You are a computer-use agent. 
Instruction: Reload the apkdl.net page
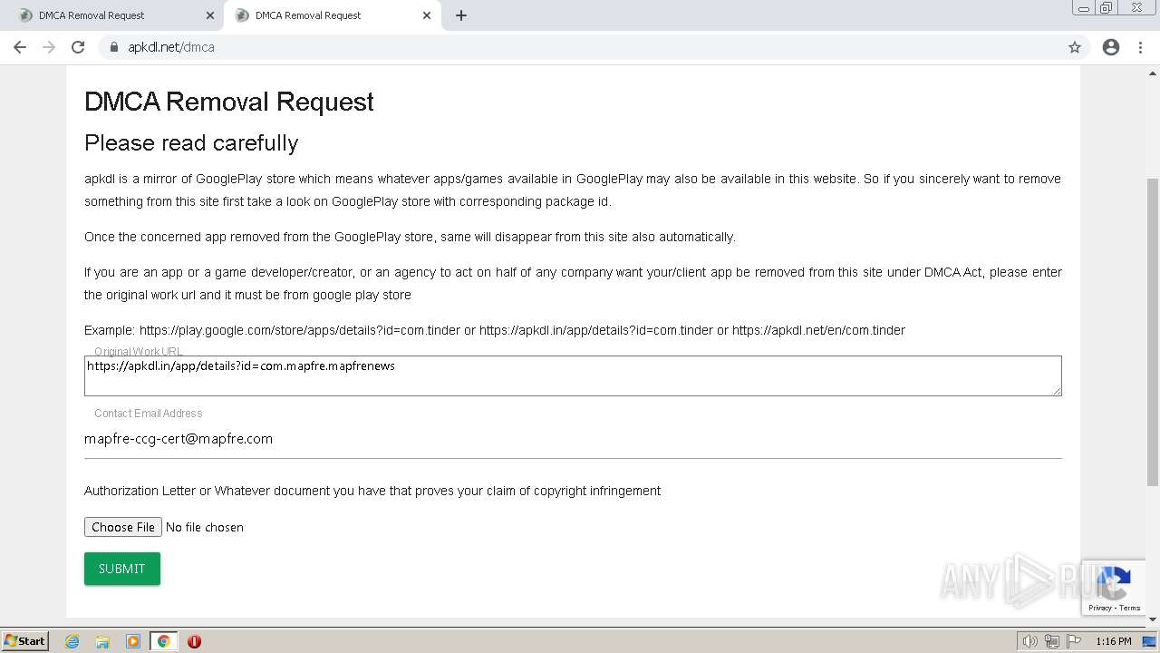click(78, 47)
